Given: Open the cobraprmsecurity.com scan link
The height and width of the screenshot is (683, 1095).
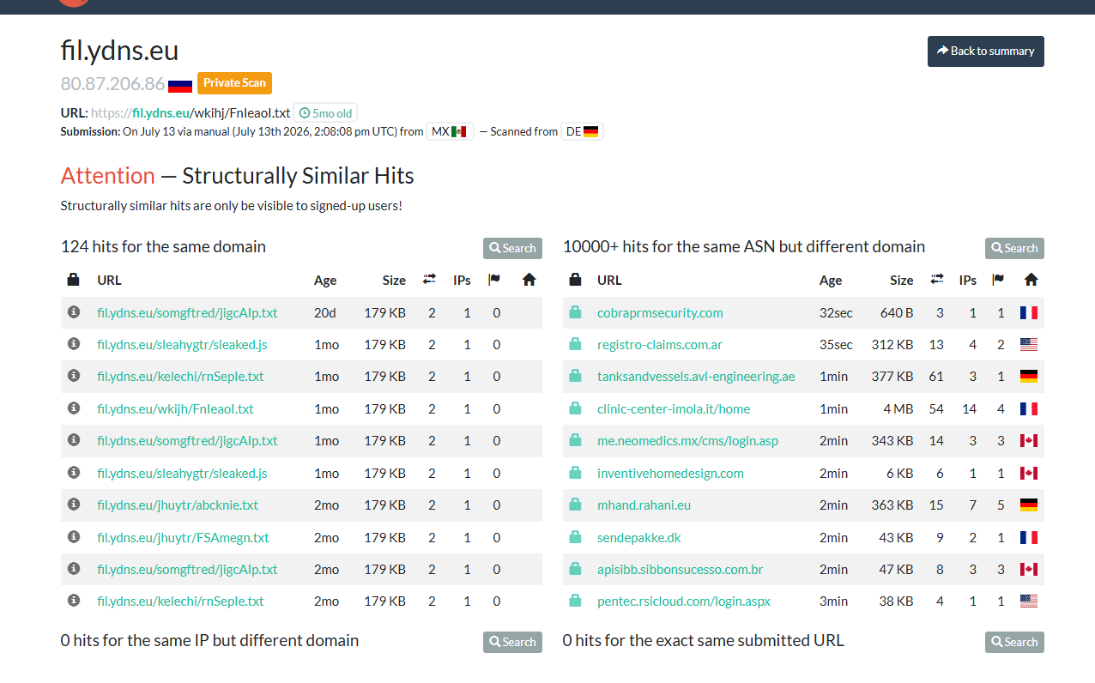Looking at the screenshot, I should 660,312.
